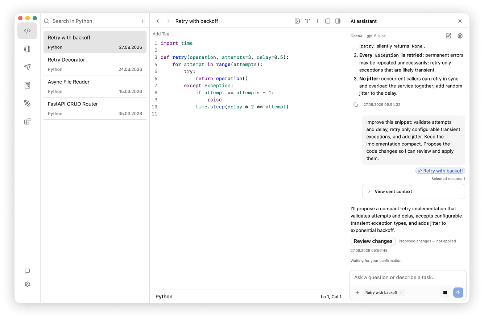Viewport: 484px width, 319px height.
Task: Select Async File Reader snippet
Action: (x=95, y=86)
